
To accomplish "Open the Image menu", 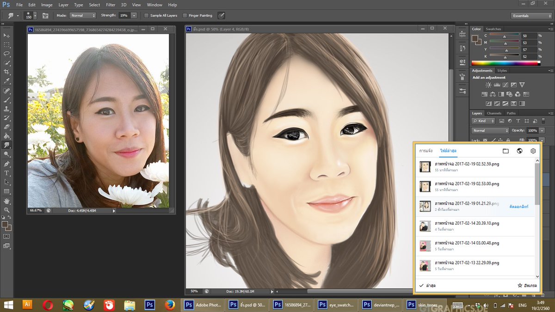I will [47, 5].
